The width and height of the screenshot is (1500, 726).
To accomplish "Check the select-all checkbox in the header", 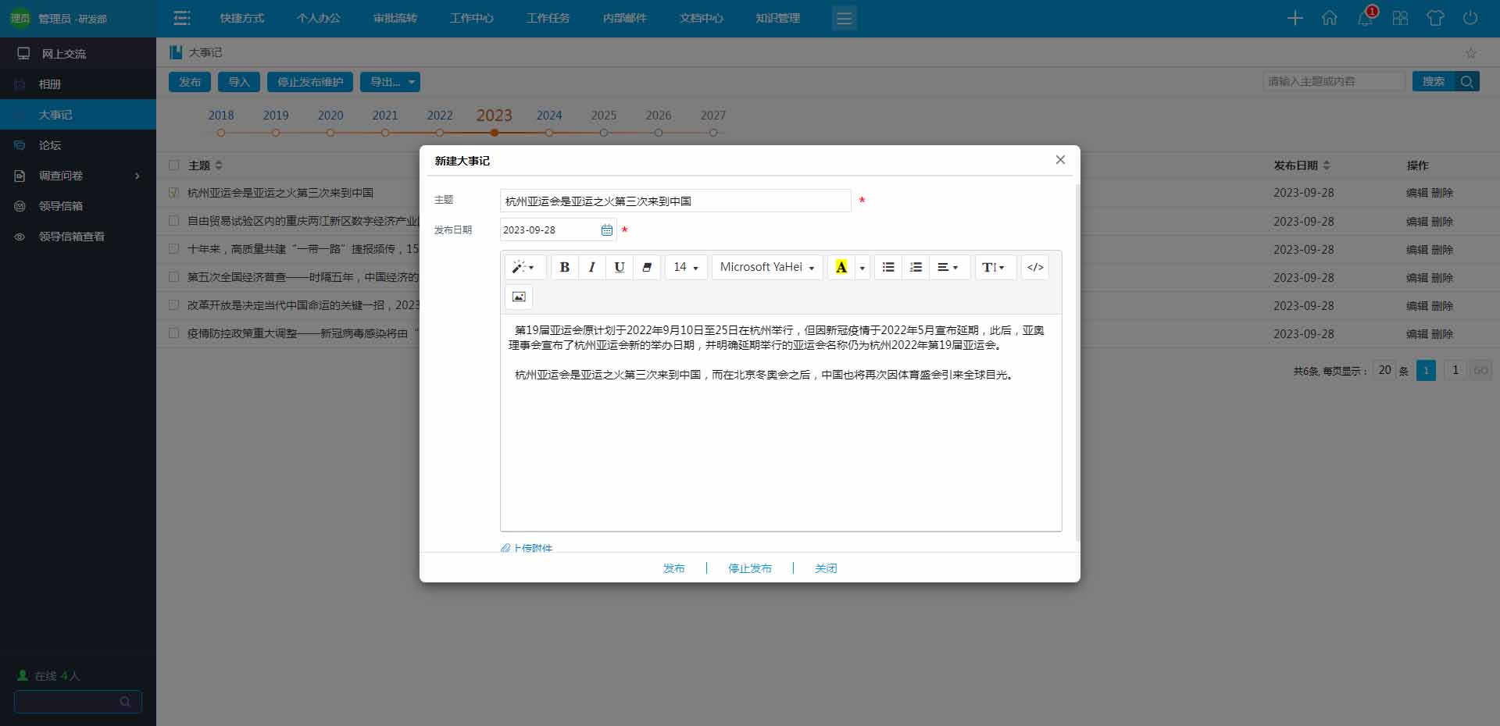I will 173,165.
